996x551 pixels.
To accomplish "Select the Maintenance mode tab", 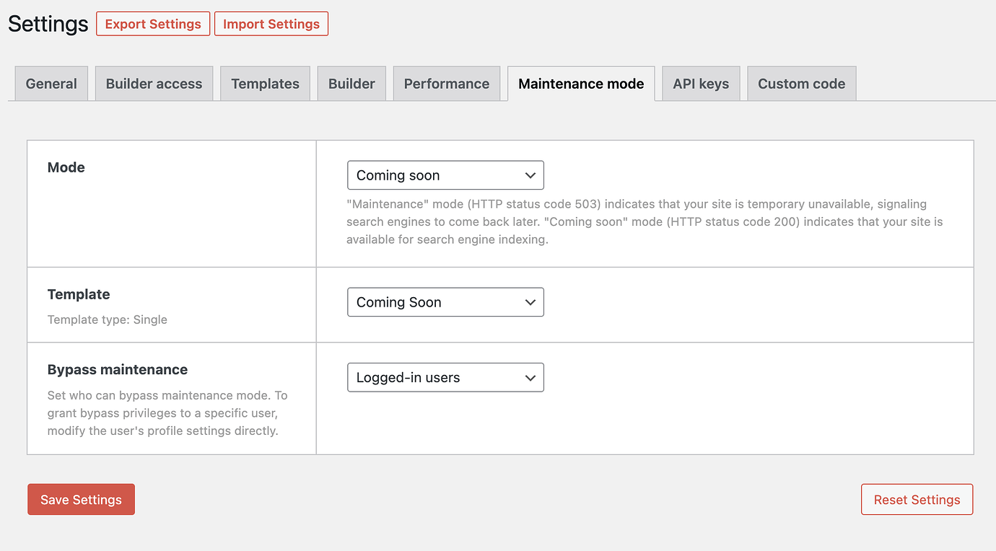I will tap(580, 83).
